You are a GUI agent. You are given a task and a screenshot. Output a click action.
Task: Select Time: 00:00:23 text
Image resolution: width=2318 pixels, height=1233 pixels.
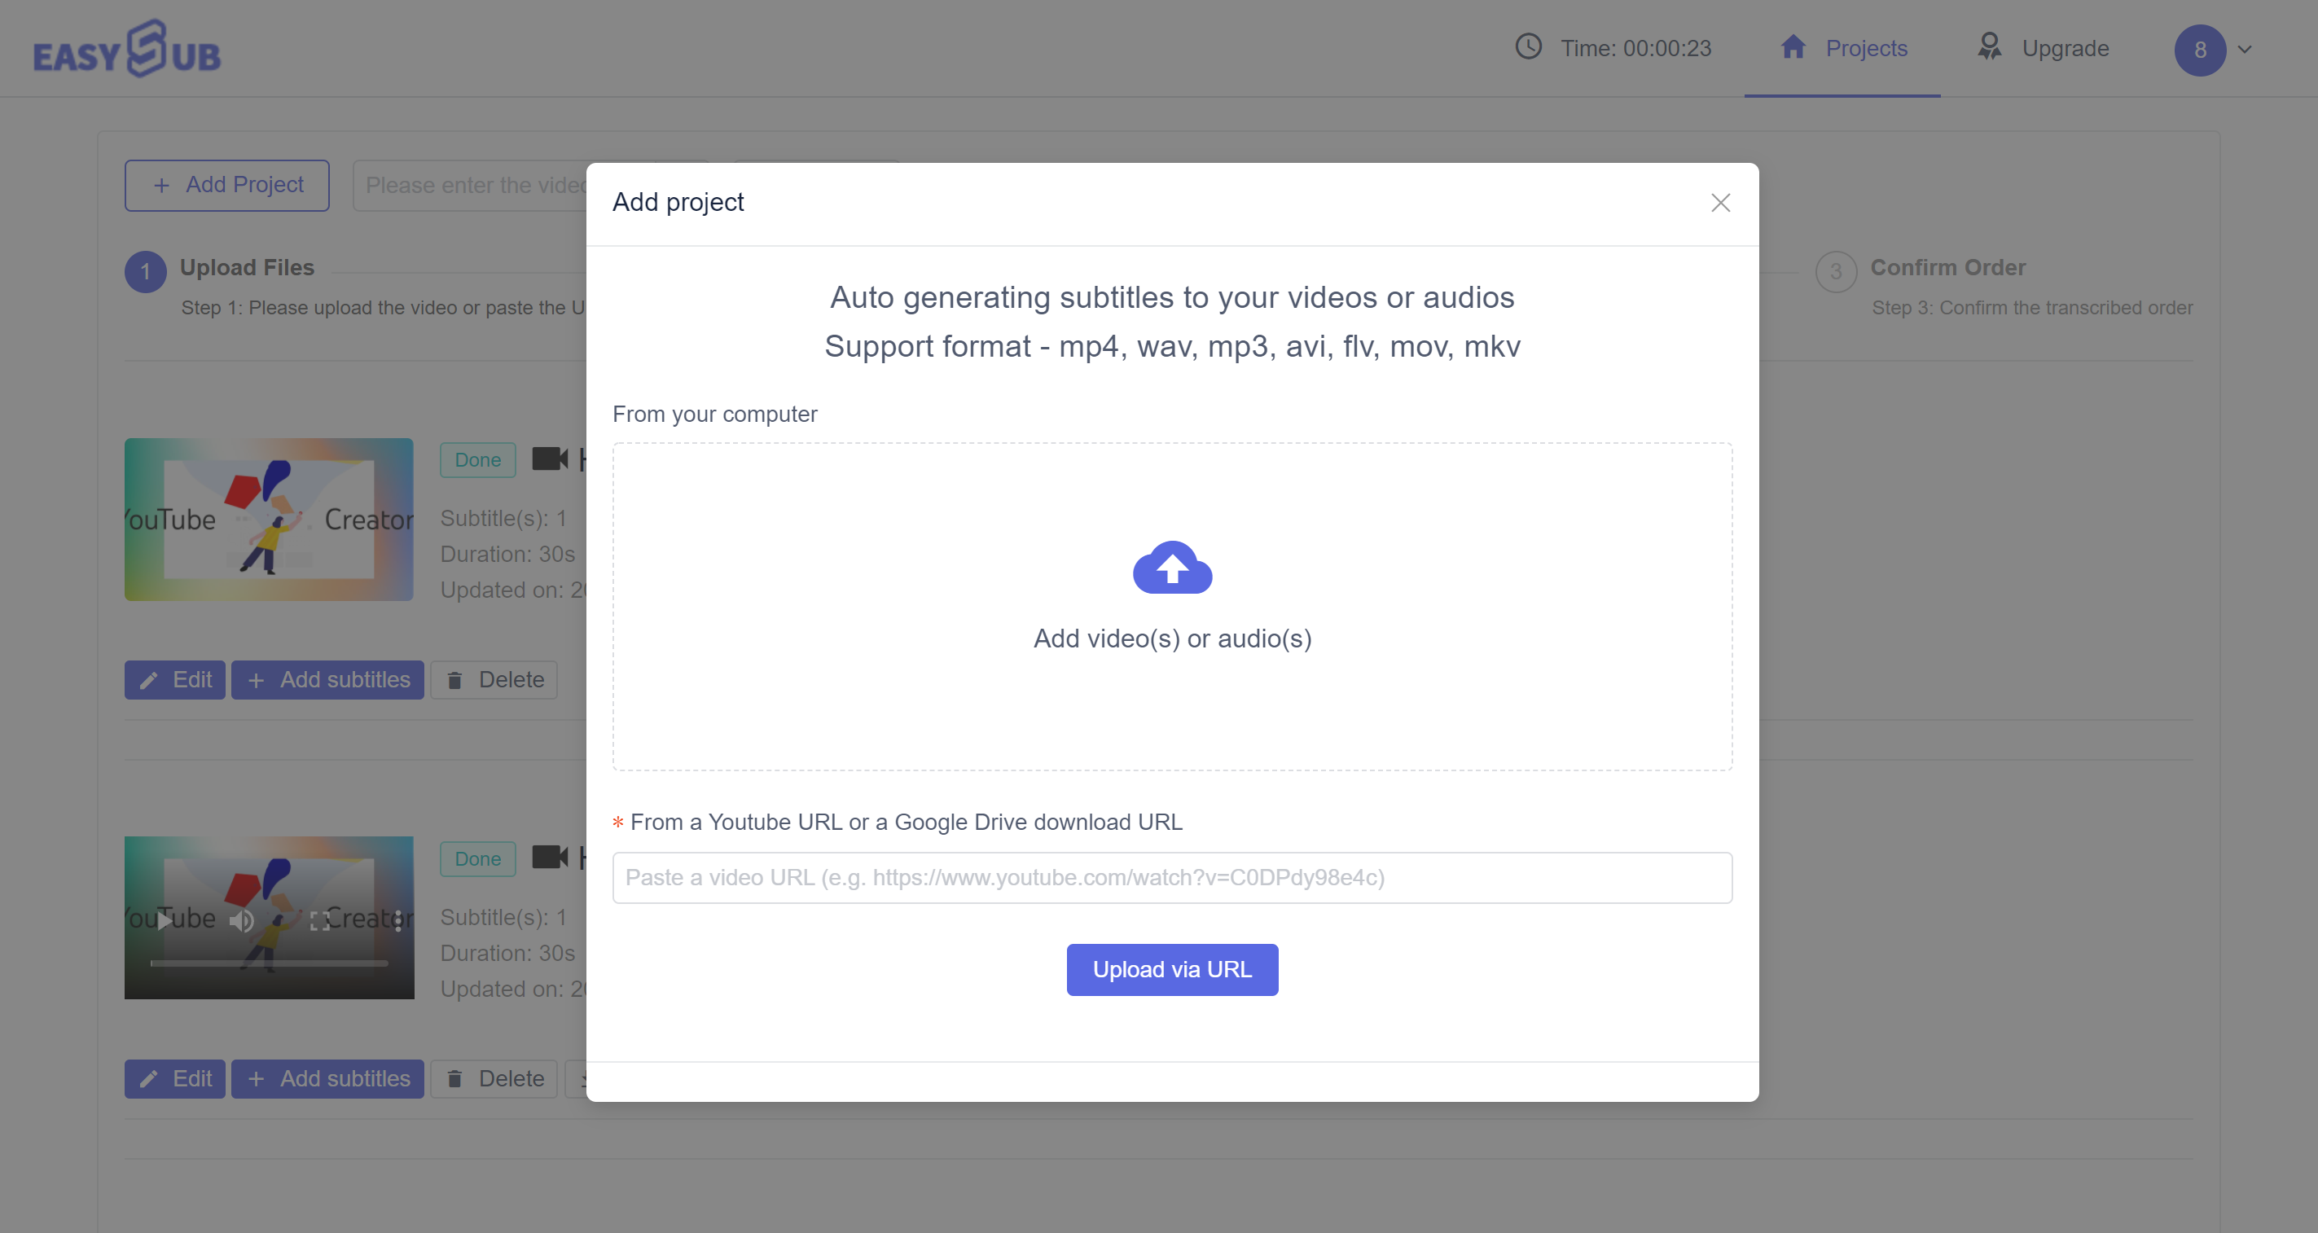(1635, 49)
